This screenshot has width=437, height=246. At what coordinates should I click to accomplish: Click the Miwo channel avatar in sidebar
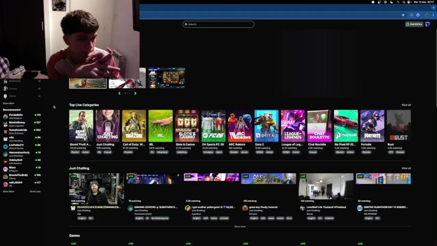pos(5,169)
